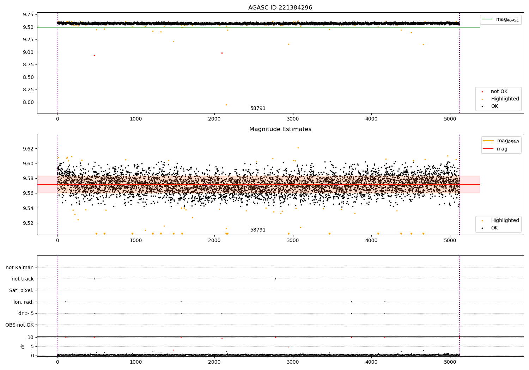
Task: Click the 9.52 y-axis tick label
Action: click(x=28, y=223)
